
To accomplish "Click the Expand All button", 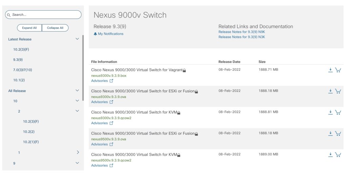I will (29, 28).
